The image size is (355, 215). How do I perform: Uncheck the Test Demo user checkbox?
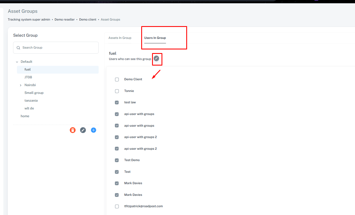117,160
